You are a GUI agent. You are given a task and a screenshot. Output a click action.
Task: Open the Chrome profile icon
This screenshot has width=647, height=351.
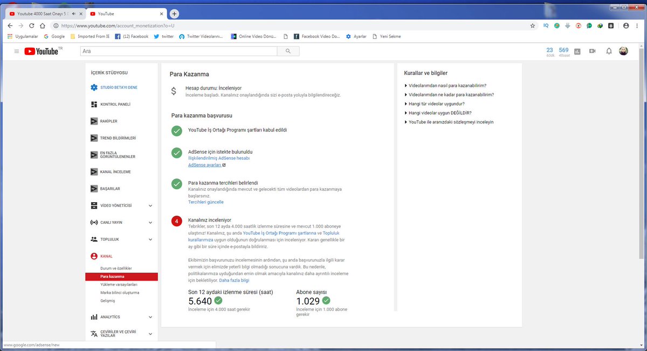click(x=626, y=25)
